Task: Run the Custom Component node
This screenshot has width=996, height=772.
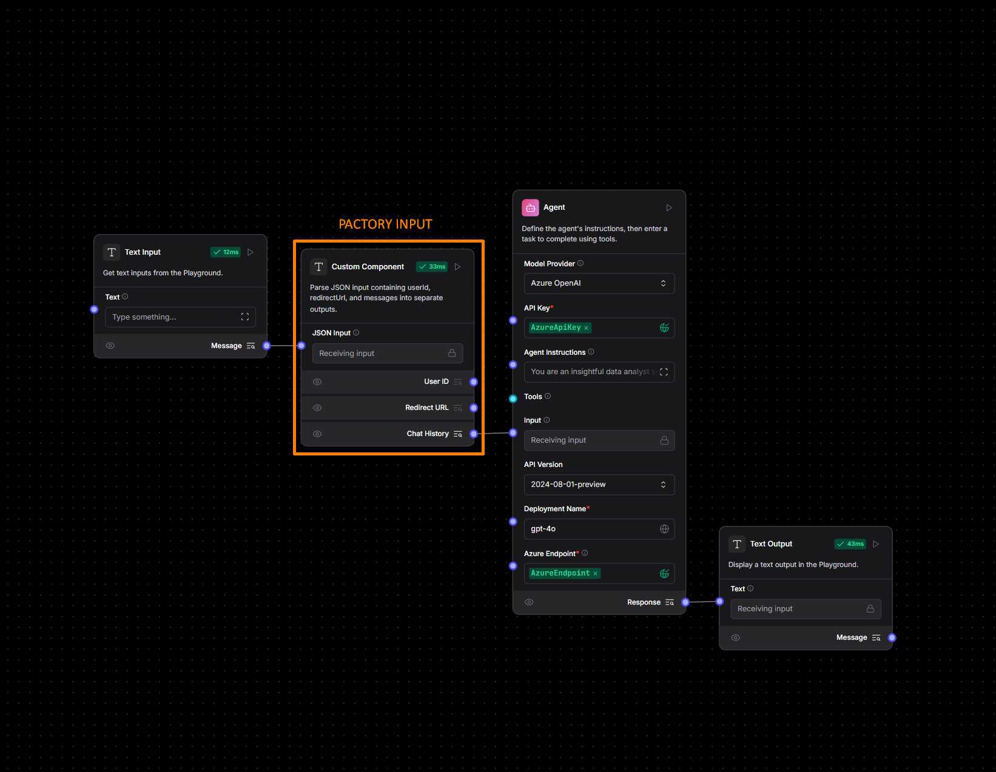Action: [457, 266]
